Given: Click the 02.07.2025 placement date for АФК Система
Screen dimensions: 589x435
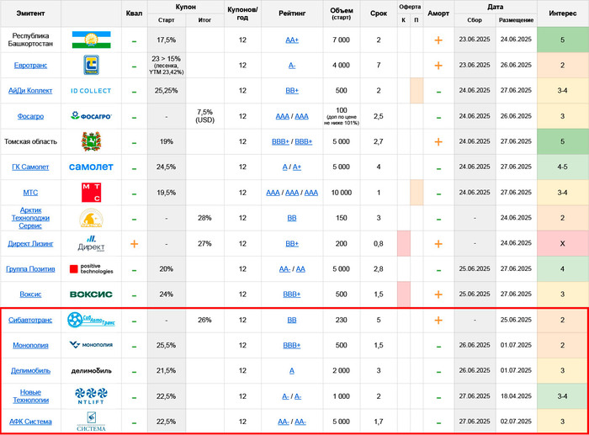Looking at the screenshot, I should point(516,422).
